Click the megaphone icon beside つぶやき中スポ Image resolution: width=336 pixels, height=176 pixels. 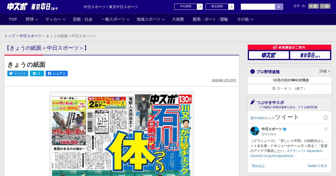[x=253, y=102]
